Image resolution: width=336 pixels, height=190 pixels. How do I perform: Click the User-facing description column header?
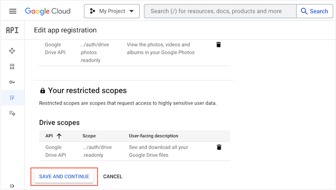(x=154, y=136)
